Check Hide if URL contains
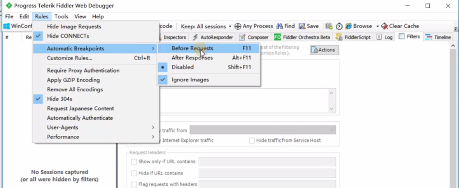Image resolution: width=459 pixels, height=188 pixels. point(134,173)
